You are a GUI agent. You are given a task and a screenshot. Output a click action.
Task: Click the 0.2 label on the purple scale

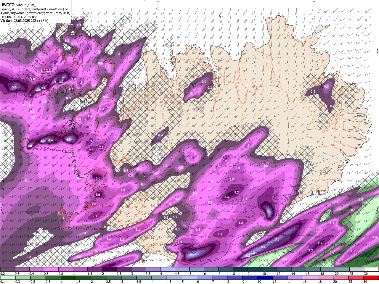pos(2,274)
